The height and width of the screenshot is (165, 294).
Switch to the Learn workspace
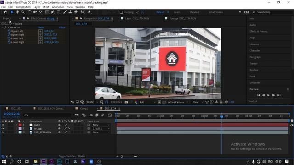(x=177, y=12)
